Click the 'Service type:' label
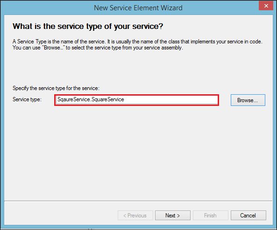This screenshot has height=230, width=277. (27, 99)
